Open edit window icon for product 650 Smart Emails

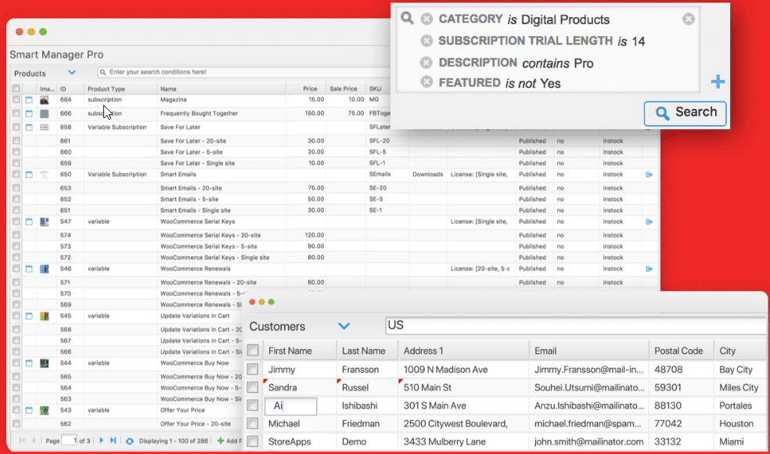(29, 175)
